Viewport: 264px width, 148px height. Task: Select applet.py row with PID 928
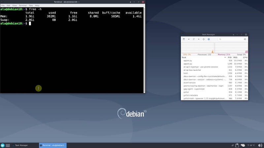point(214,61)
